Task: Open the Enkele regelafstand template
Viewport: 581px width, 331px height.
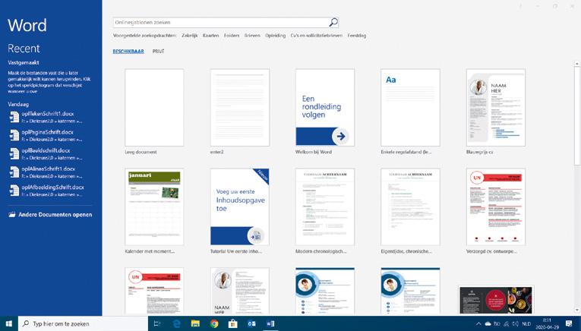Action: tap(410, 107)
